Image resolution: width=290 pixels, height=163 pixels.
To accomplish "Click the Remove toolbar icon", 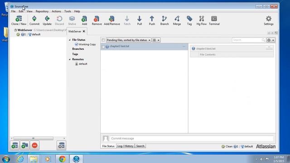I will (x=97, y=20).
